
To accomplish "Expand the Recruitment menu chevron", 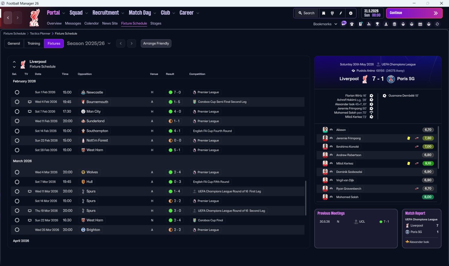I will tap(123, 13).
